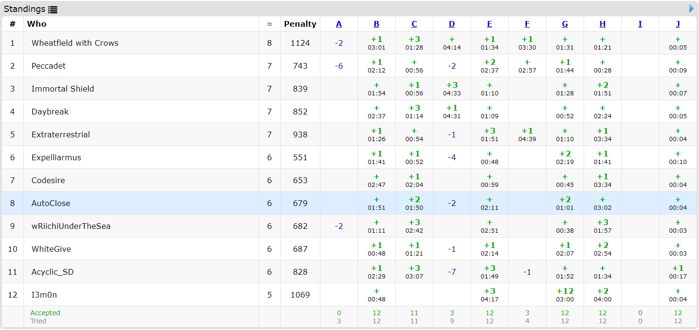
Task: Open problem J column link
Action: point(678,24)
